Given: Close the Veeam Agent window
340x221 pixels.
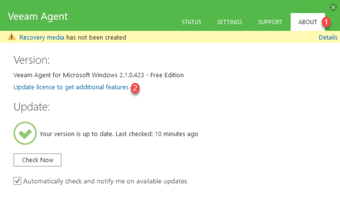Looking at the screenshot, I should 333,7.
